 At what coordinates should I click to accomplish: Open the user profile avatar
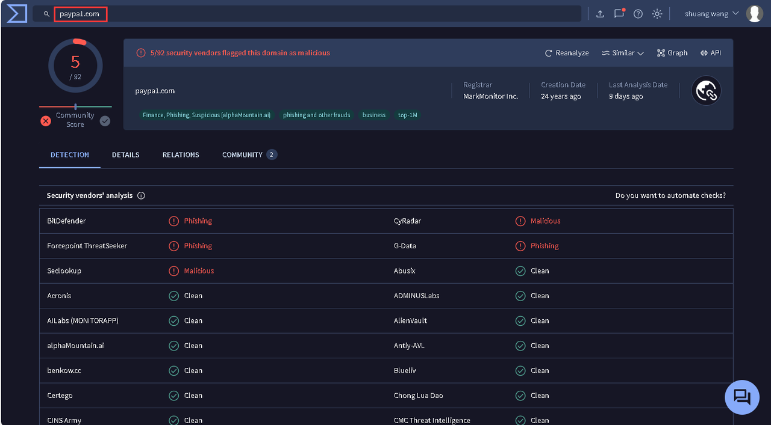pos(755,13)
